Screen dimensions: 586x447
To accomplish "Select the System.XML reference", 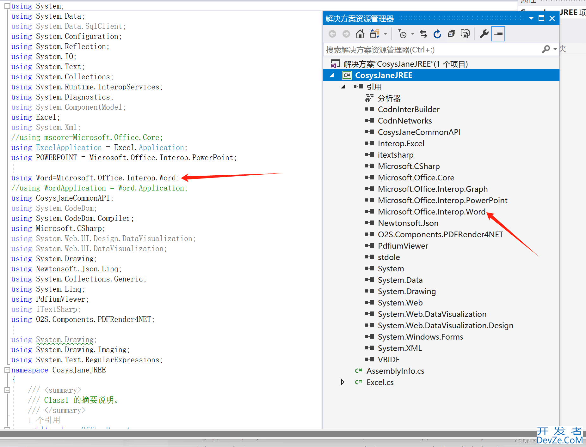I will [x=400, y=348].
